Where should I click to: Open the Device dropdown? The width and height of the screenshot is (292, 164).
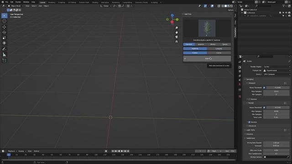(277, 74)
